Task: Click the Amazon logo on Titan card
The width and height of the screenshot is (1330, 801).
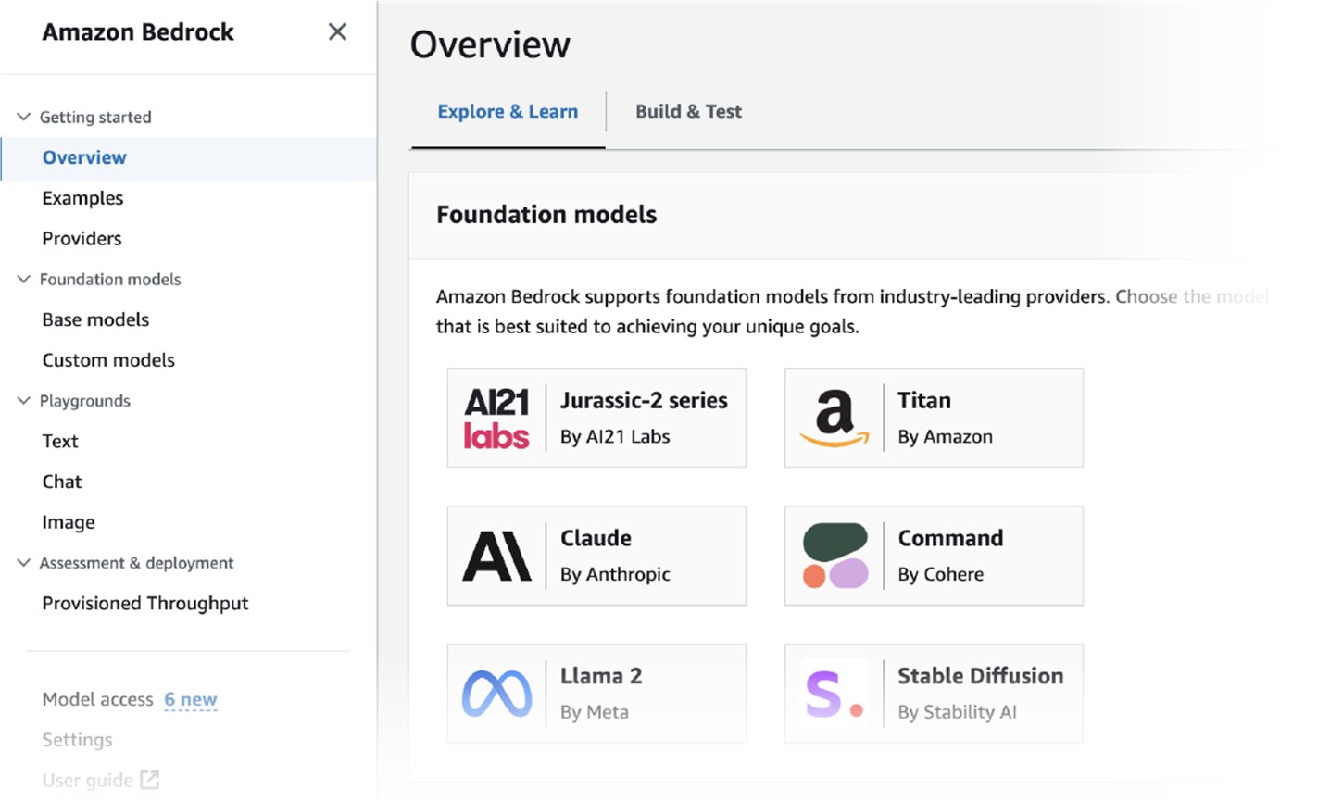Action: [834, 419]
